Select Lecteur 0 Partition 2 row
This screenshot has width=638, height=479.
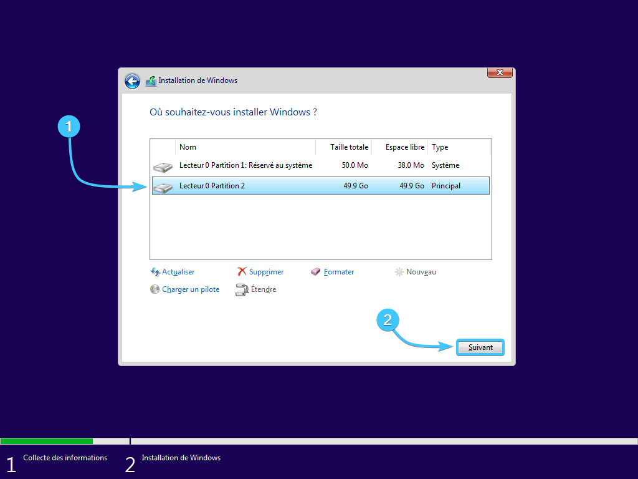321,186
